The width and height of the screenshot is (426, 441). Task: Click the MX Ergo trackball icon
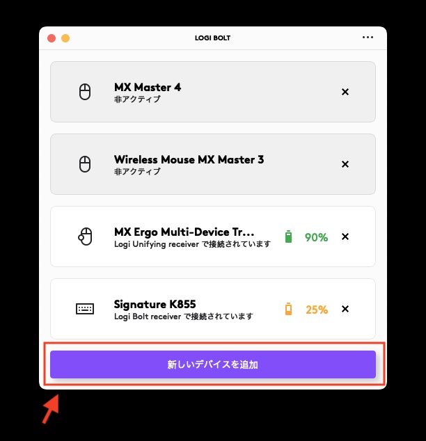pos(85,236)
